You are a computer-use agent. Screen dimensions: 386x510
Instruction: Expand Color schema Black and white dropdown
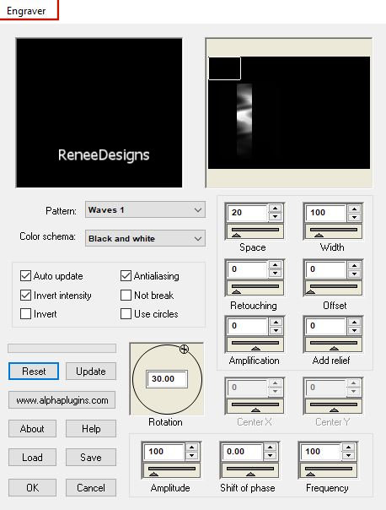coord(145,238)
